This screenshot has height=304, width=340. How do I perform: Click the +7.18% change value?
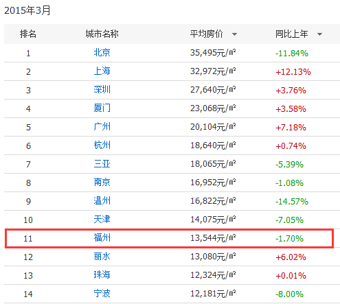(291, 128)
